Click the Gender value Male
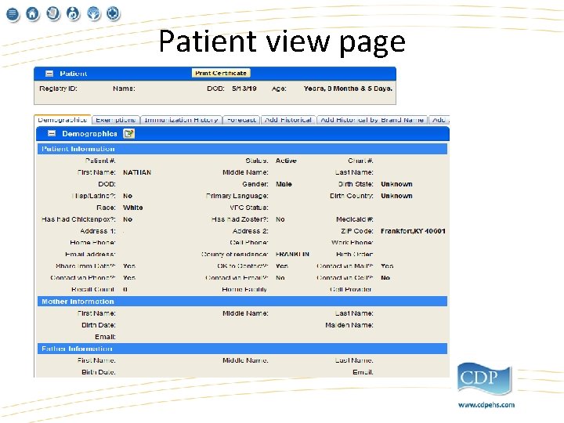564x423 pixels. 284,184
